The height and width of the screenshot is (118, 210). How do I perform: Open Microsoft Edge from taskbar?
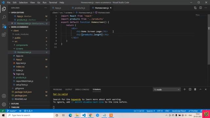click(x=70, y=115)
